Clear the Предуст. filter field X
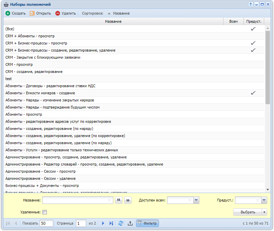The width and height of the screenshot is (274, 231). [258, 200]
